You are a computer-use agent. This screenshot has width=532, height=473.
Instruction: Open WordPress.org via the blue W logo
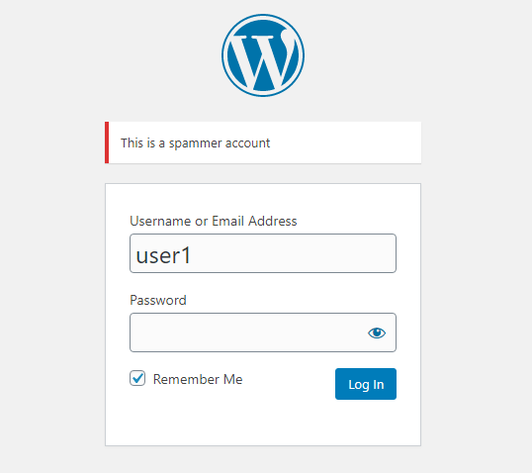tap(263, 55)
